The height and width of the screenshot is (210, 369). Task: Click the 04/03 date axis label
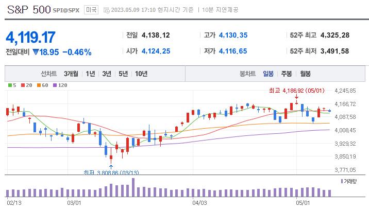tap(199, 203)
